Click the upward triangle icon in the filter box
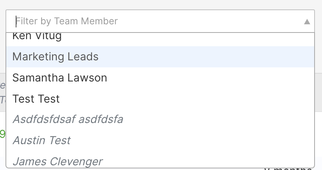 point(307,22)
